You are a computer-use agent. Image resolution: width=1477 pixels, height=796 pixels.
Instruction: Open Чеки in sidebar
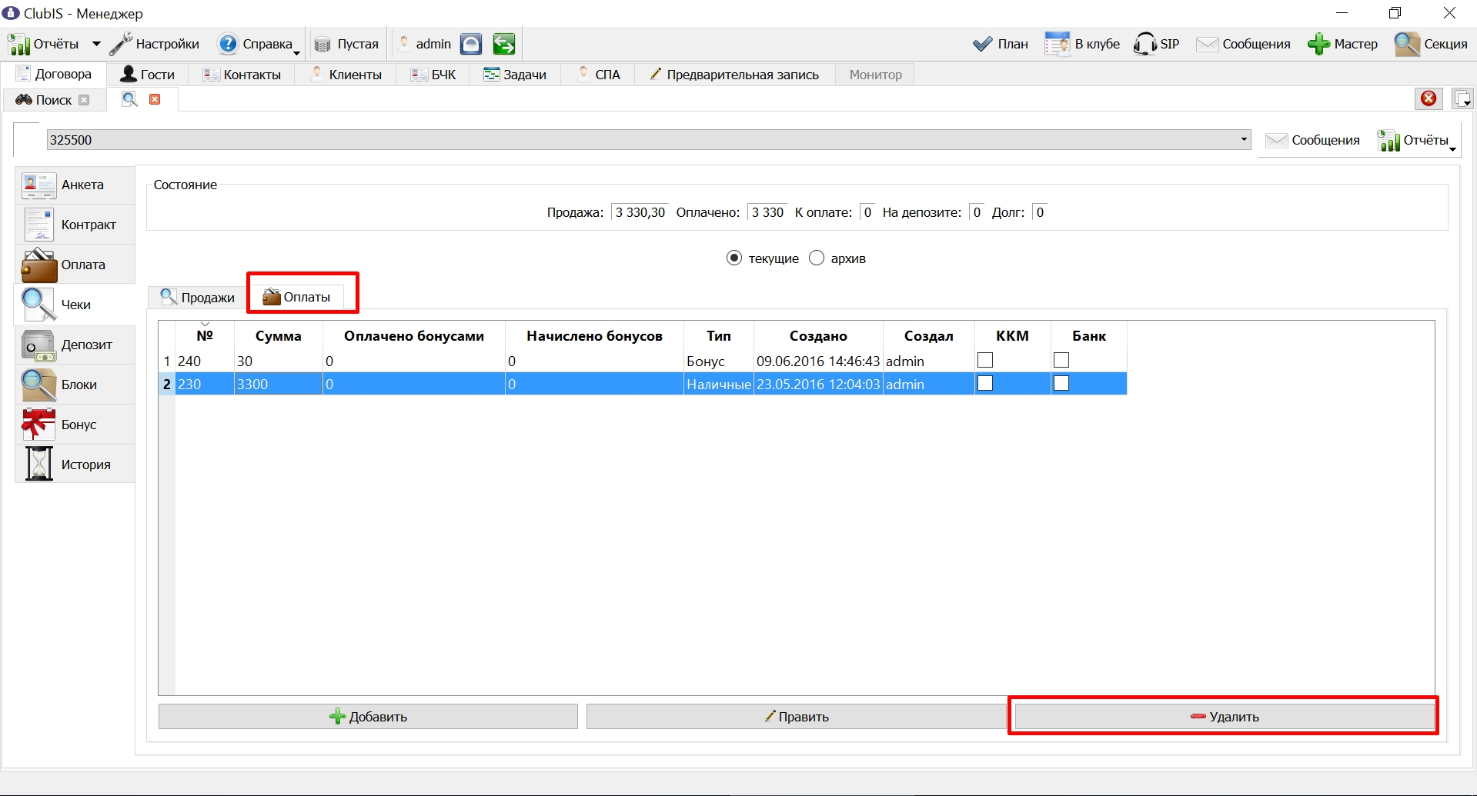(x=75, y=305)
